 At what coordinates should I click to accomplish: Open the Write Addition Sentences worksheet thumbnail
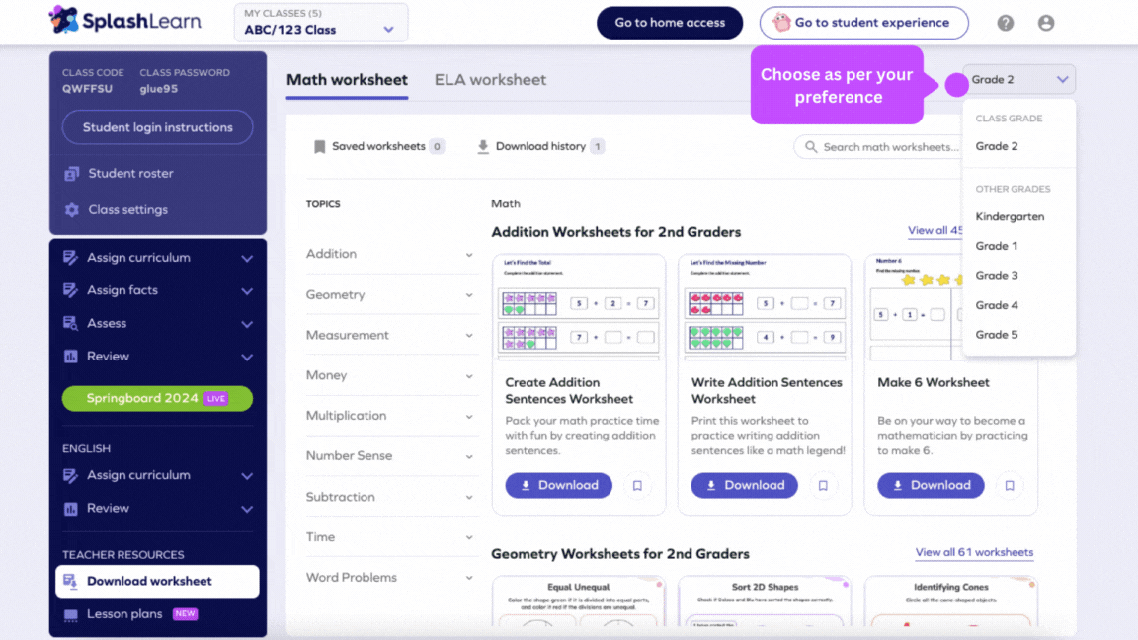click(x=765, y=307)
